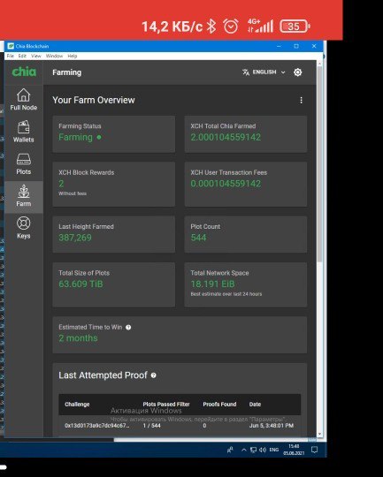The width and height of the screenshot is (383, 477).
Task: Click the 1 / 544 plots passed cell
Action: coord(152,426)
